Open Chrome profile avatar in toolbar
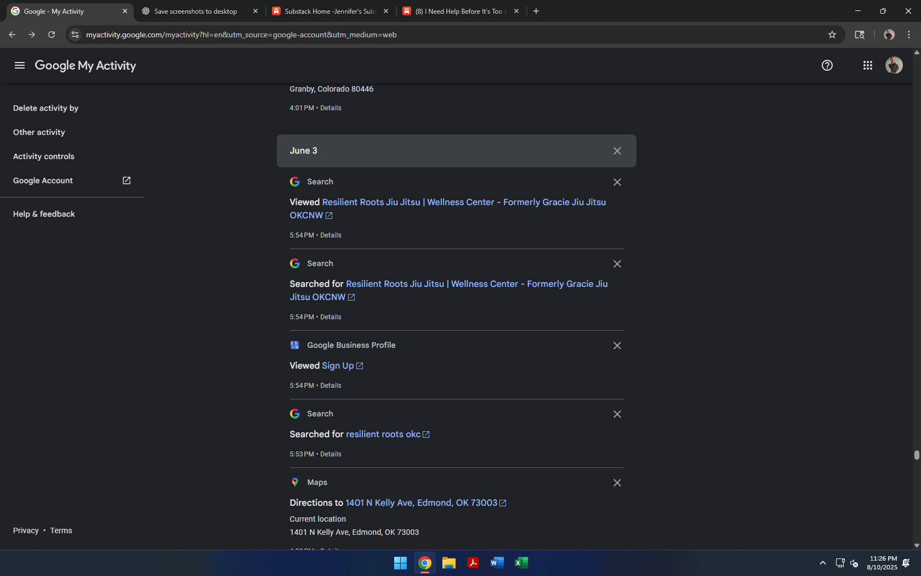The width and height of the screenshot is (921, 576). 889,35
